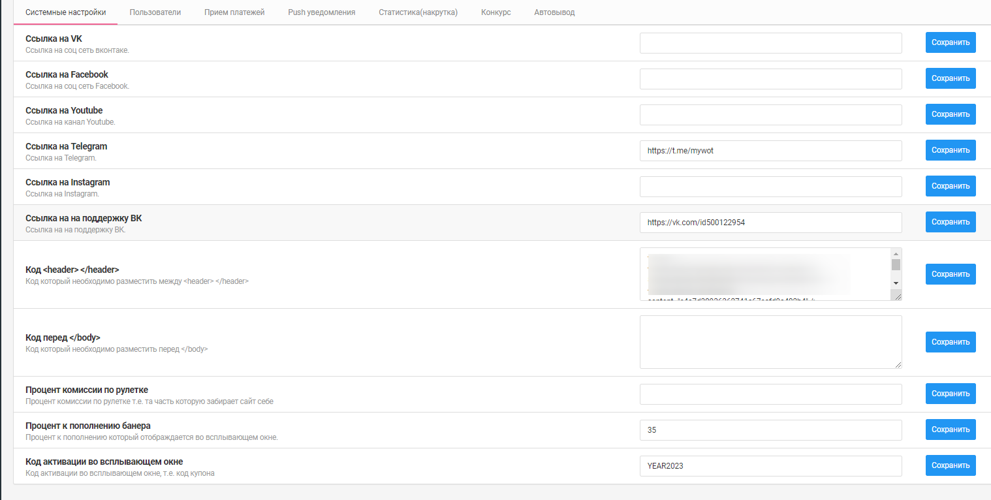Select the Конкурс tab
Screen dimensions: 991x500
[496, 12]
